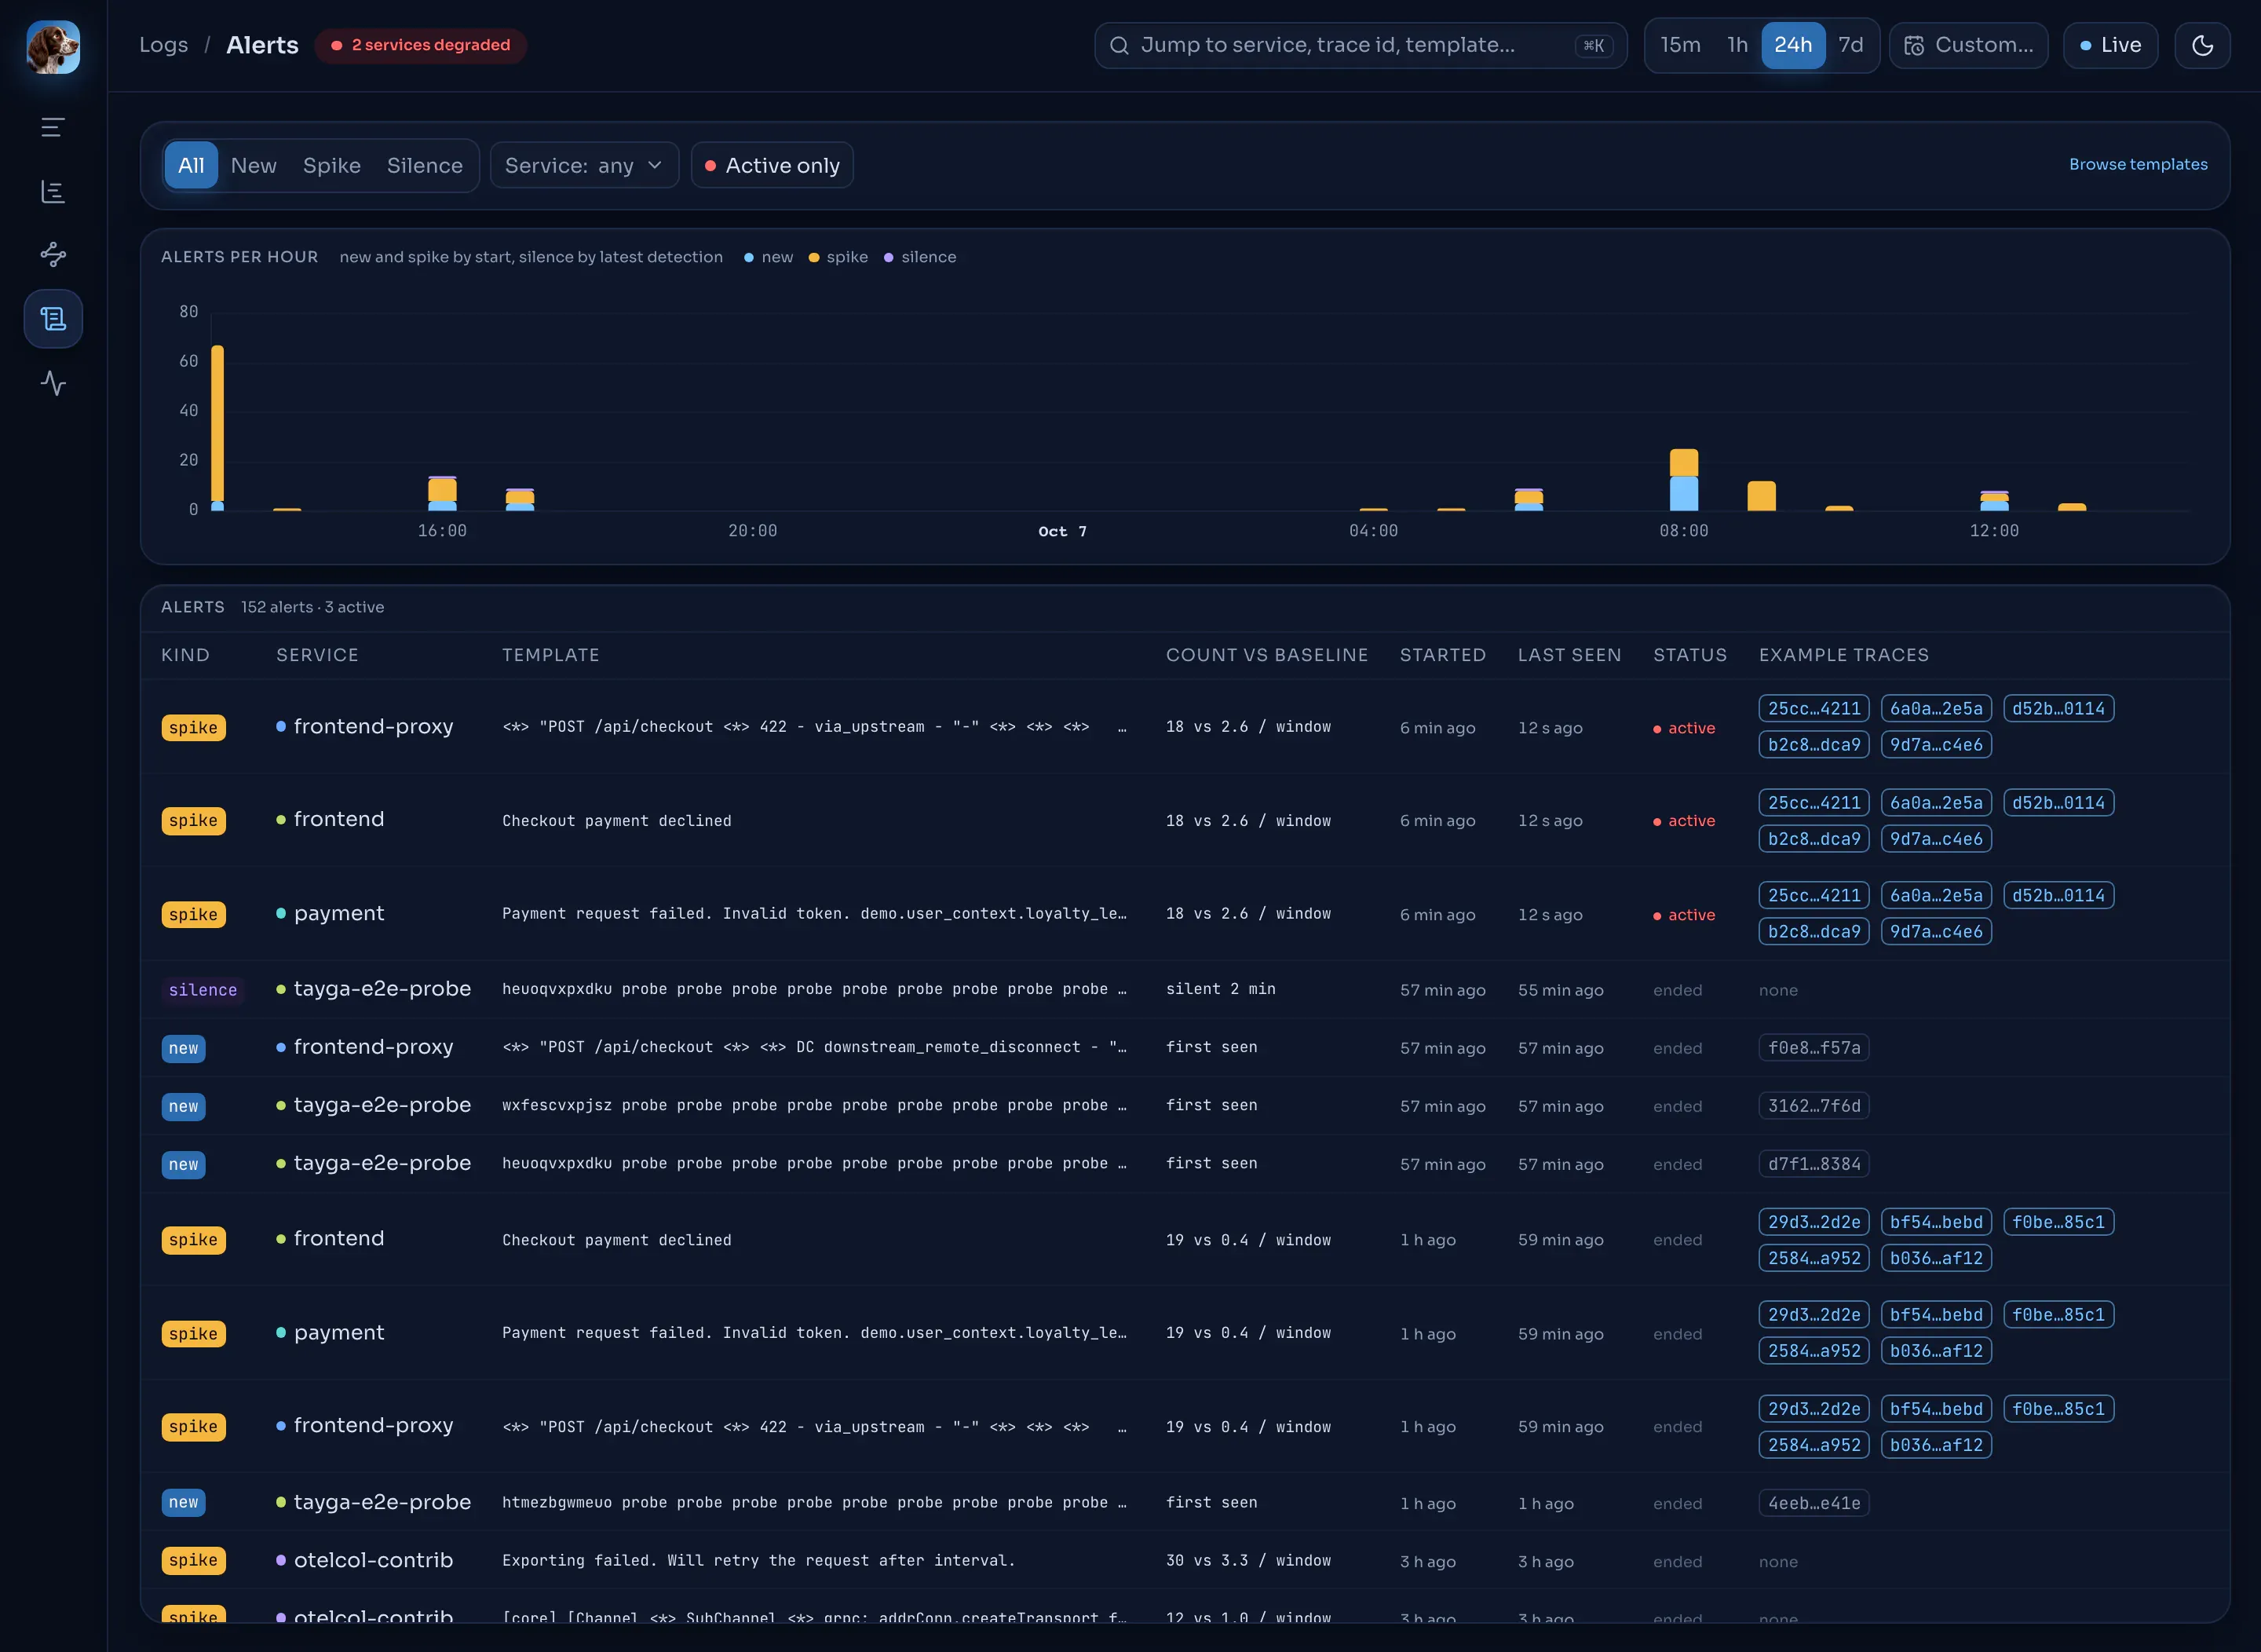Image resolution: width=2261 pixels, height=1652 pixels.
Task: Toggle the silence series legend item
Action: [x=920, y=257]
